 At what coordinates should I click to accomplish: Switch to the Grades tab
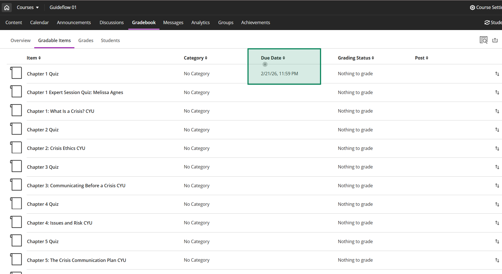[x=86, y=40]
